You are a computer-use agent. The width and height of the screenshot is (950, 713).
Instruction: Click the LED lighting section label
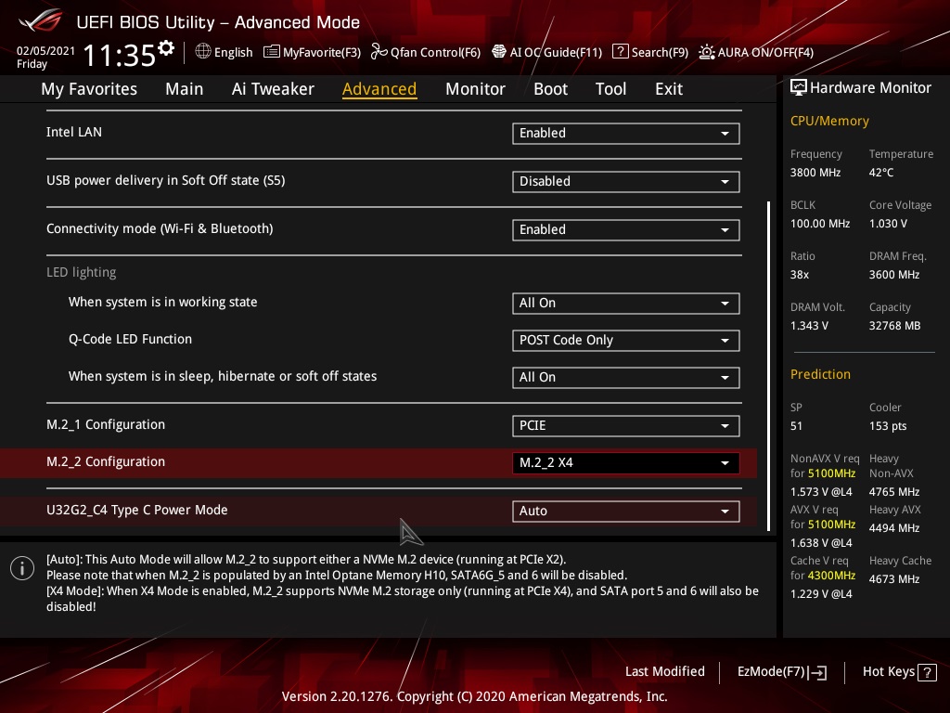point(82,272)
